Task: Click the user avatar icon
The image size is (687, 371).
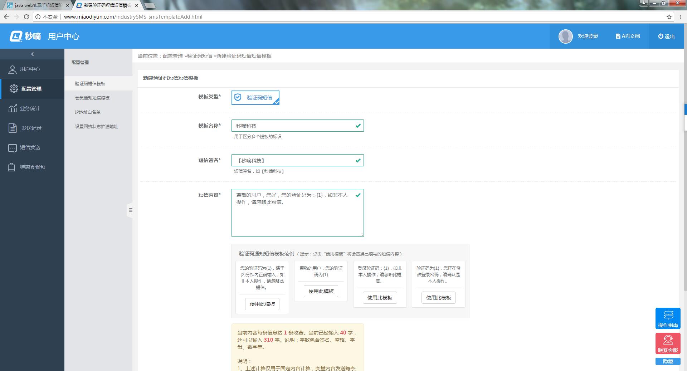Action: [565, 36]
